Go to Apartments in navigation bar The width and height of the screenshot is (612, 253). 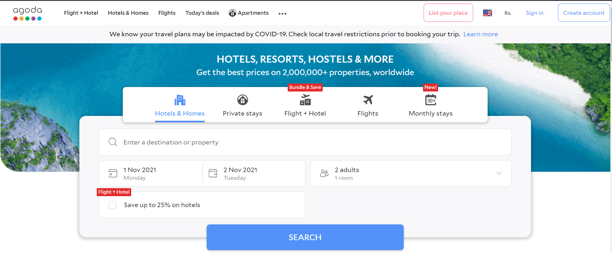(x=248, y=13)
